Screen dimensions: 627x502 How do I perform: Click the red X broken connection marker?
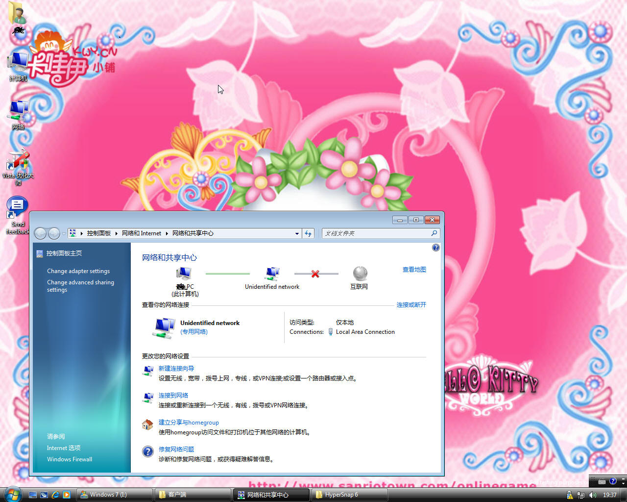tap(315, 274)
